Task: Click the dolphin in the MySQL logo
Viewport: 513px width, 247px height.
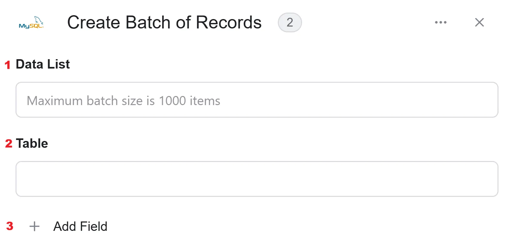Action: pos(39,20)
